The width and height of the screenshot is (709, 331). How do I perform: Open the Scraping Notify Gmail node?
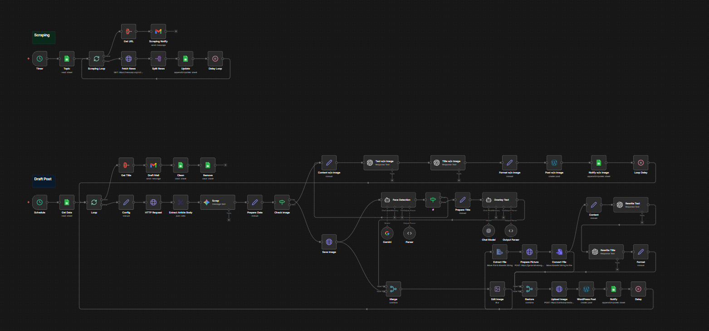158,31
